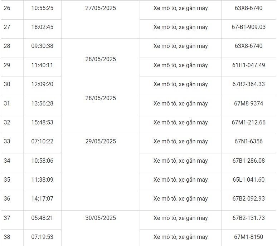Screen dimensions: 277x246
Task: Click license plate 67M1-212.66
Action: [x=248, y=122]
